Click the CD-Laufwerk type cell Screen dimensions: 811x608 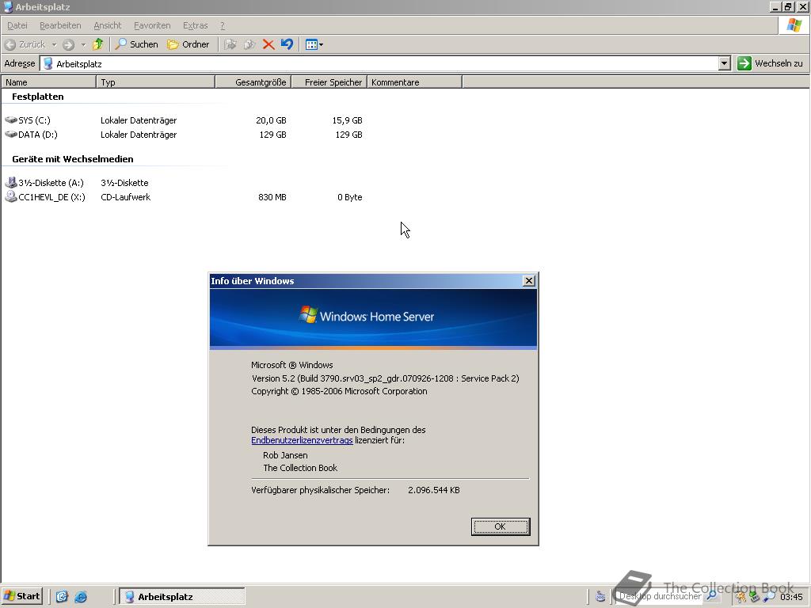point(126,197)
